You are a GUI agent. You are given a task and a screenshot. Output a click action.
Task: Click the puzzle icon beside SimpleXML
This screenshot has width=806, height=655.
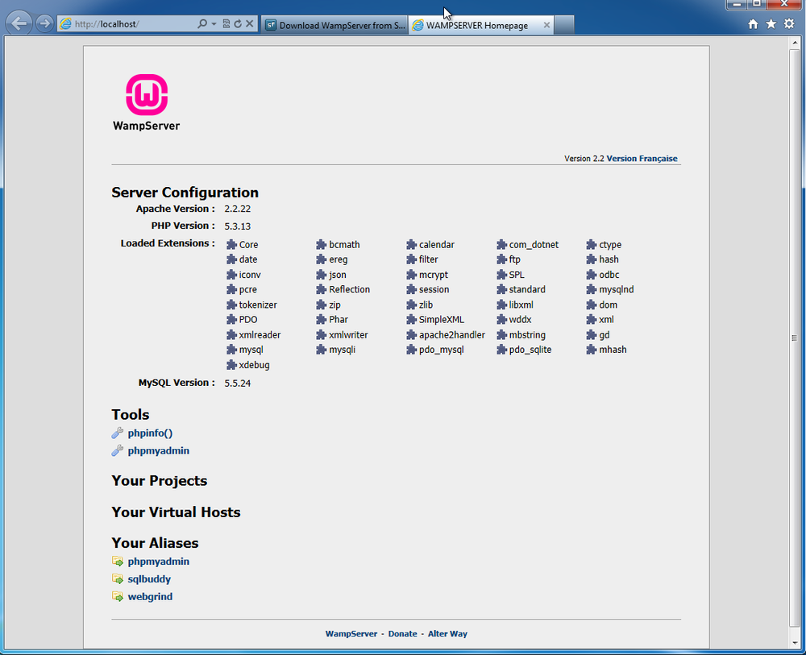point(411,320)
